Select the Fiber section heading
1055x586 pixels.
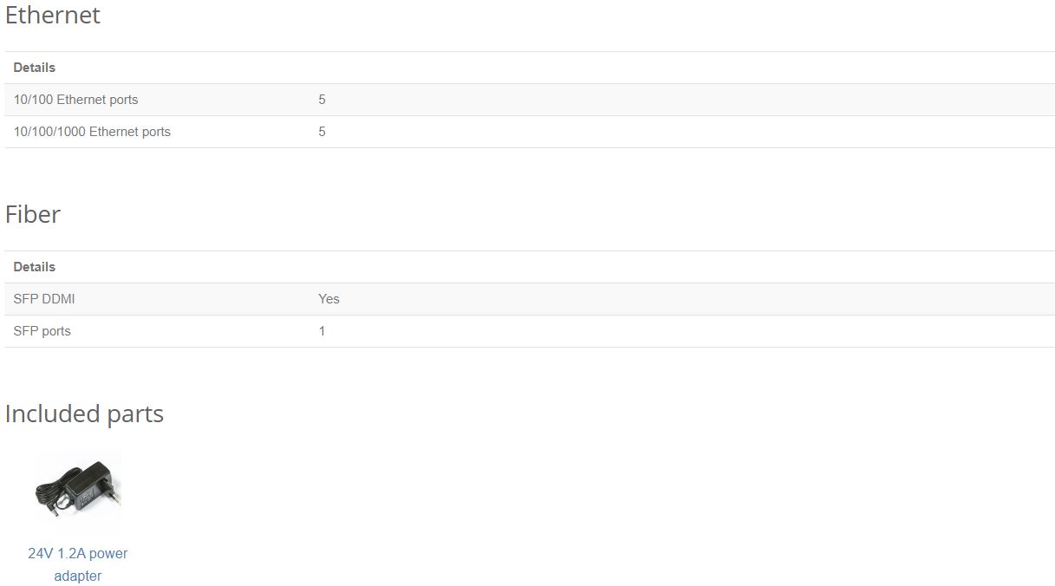[33, 214]
